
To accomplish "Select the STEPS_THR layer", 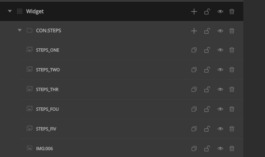I will pyautogui.click(x=47, y=89).
